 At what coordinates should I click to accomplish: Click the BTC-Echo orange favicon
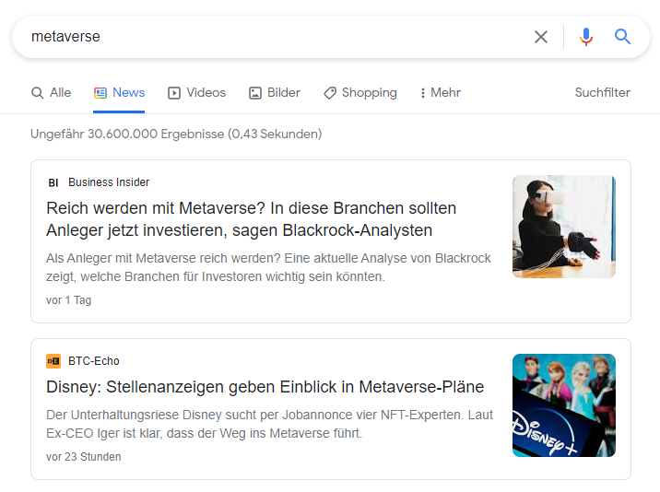(53, 361)
